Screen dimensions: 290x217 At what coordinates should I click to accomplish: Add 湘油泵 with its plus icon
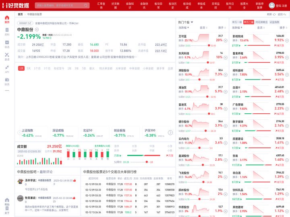[x=226, y=92]
